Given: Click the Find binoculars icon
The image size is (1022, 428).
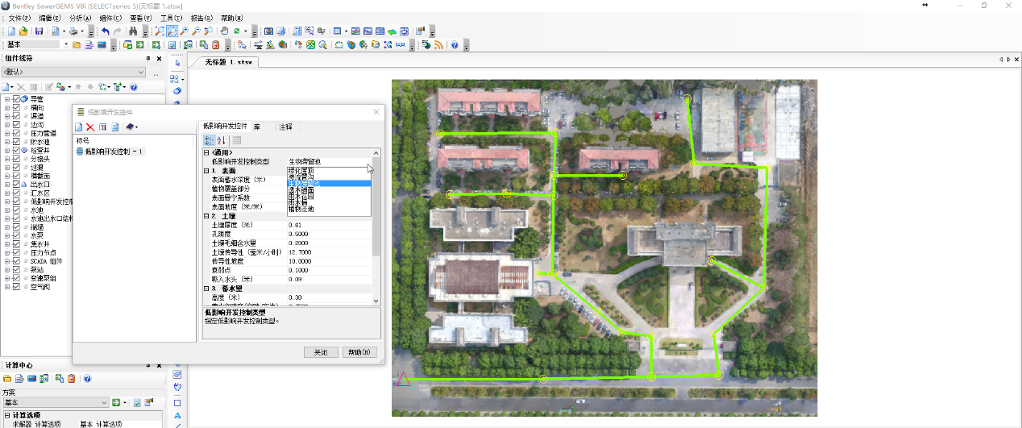Looking at the screenshot, I should (x=133, y=31).
